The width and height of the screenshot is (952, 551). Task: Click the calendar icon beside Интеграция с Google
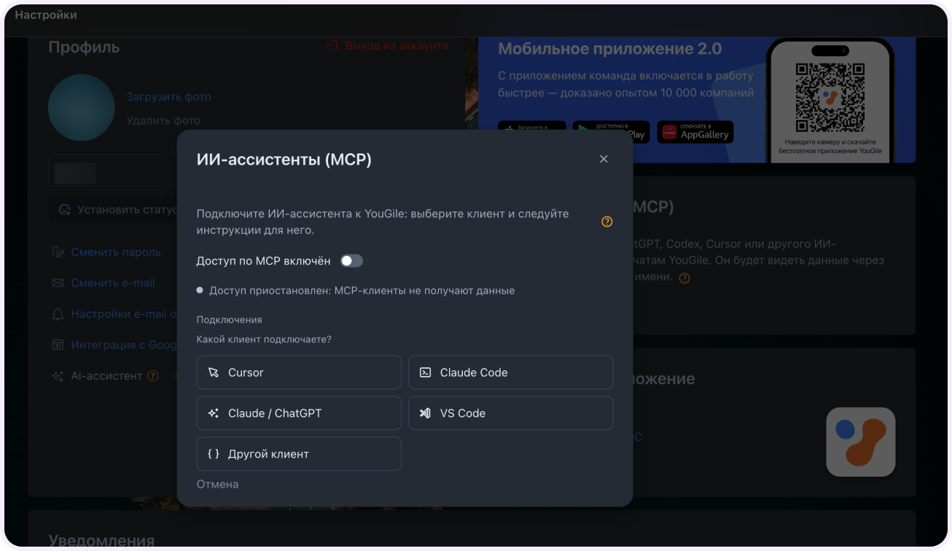click(58, 345)
